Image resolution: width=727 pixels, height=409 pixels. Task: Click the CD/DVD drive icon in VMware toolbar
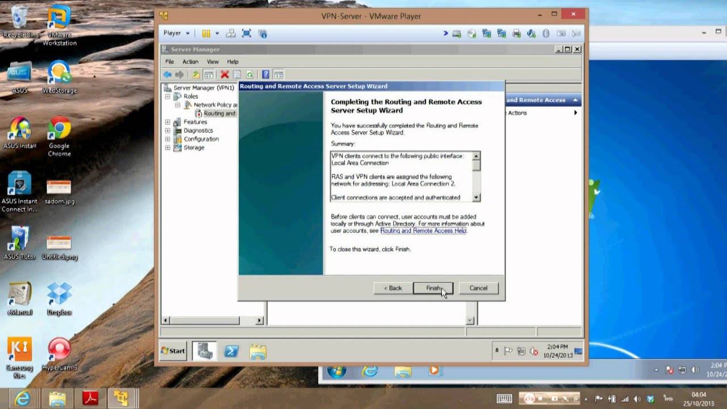pos(471,34)
